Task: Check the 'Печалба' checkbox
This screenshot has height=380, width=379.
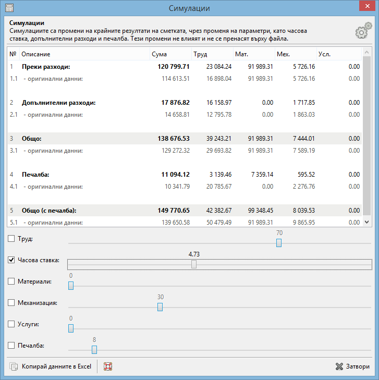Action: 11,345
